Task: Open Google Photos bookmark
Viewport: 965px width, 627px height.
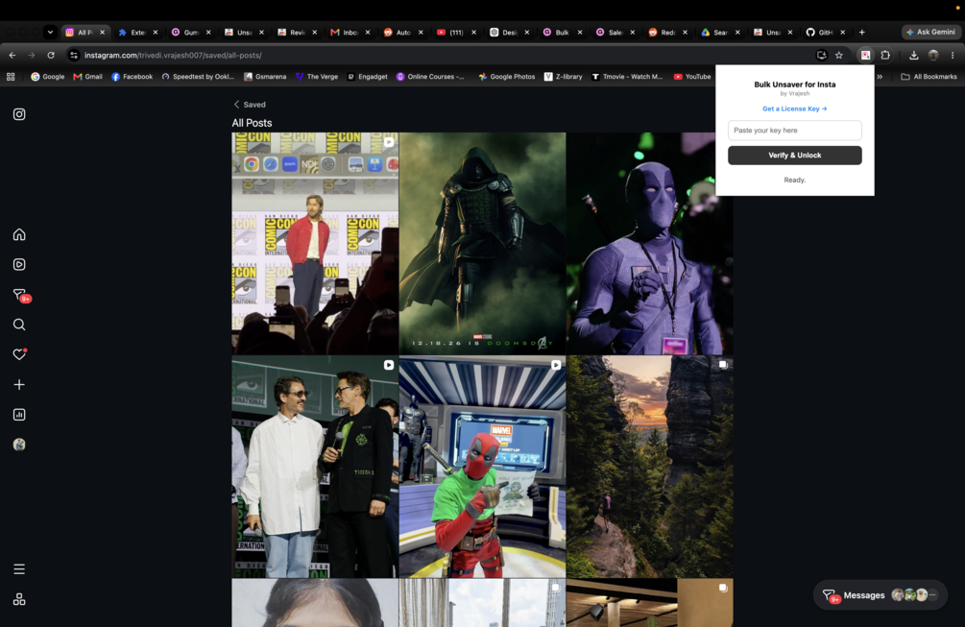Action: 506,77
